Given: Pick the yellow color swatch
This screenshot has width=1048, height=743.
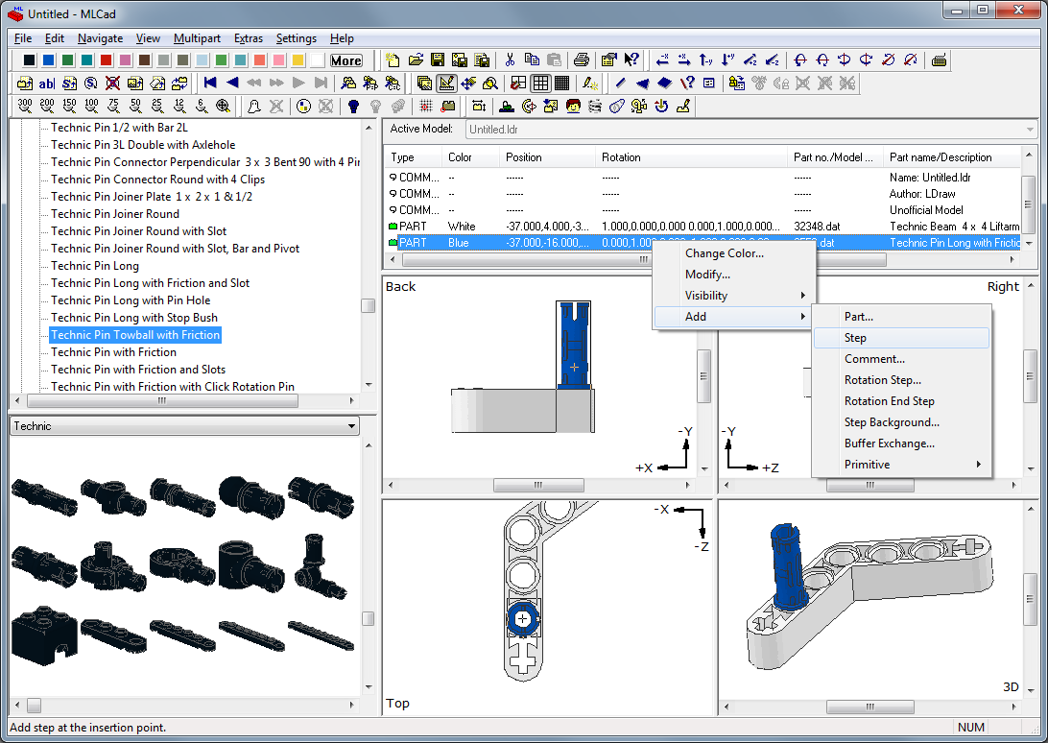Looking at the screenshot, I should tap(298, 60).
